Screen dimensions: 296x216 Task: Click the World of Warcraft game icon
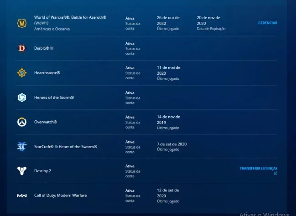coord(22,23)
